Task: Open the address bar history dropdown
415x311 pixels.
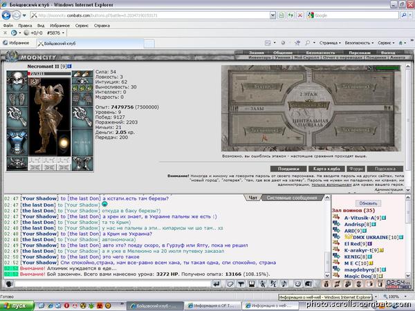Action: (x=273, y=15)
